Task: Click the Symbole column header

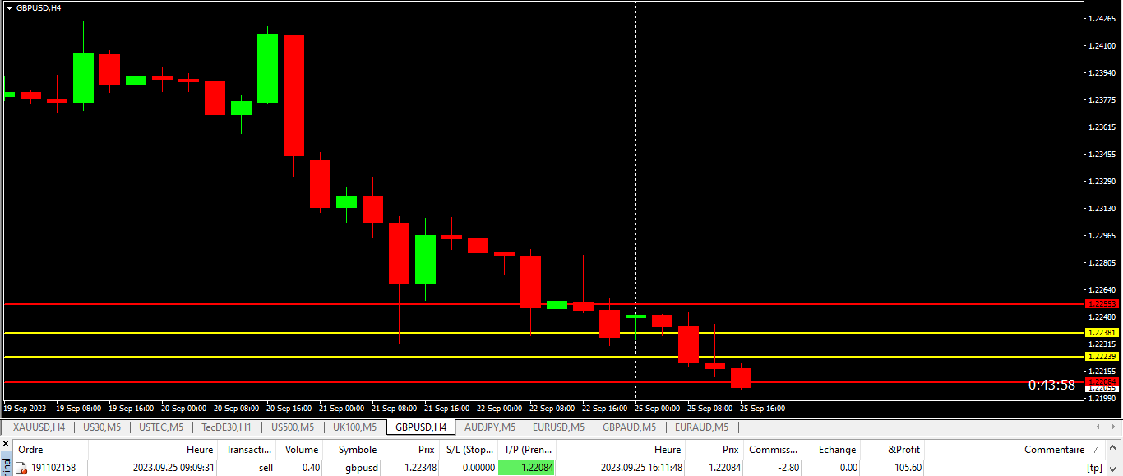Action: tap(357, 450)
